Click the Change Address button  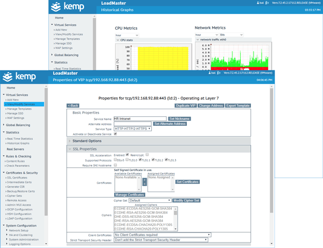point(210,105)
